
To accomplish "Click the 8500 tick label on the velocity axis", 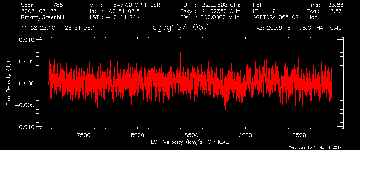I will click(x=191, y=135).
